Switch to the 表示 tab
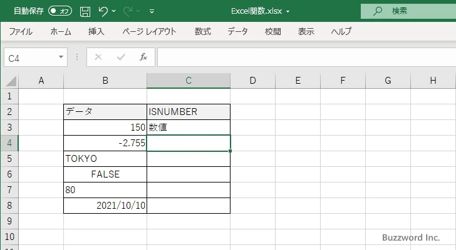The image size is (456, 250). 306,31
